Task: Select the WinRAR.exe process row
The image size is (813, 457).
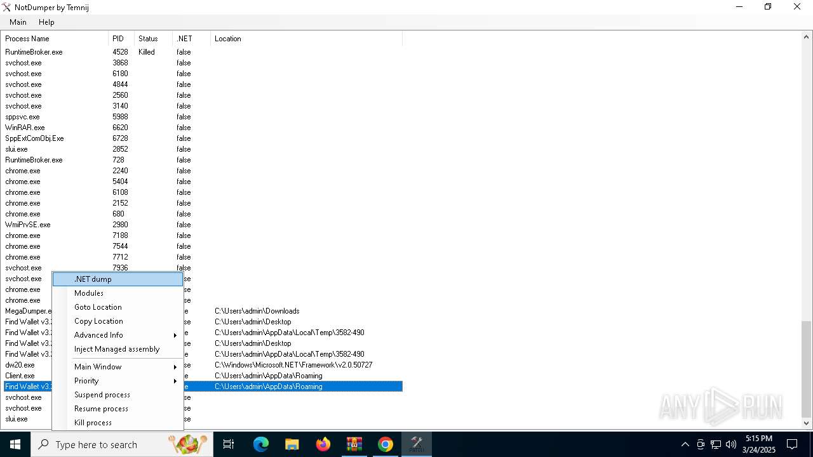Action: click(203, 128)
